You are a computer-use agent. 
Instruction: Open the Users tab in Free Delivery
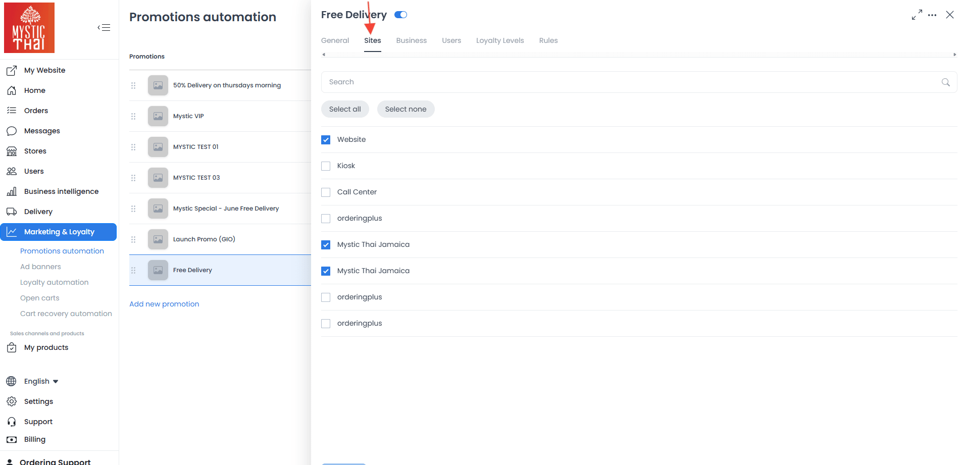[451, 40]
